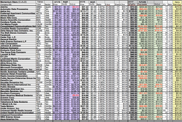Click the red ($151.23) upside cell for CNSL
The width and height of the screenshot is (182, 122).
142,26
